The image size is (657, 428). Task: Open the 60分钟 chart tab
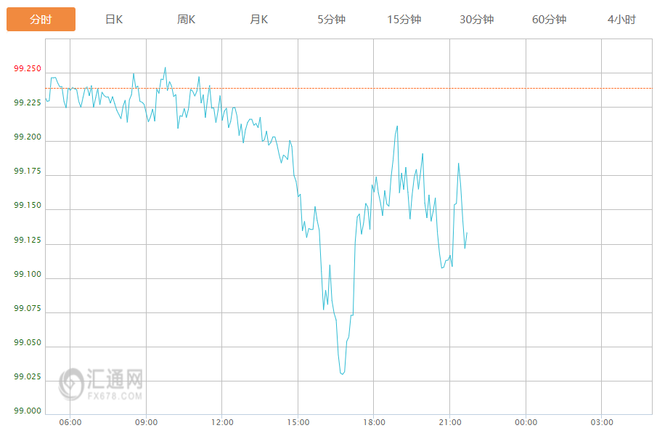click(x=549, y=20)
